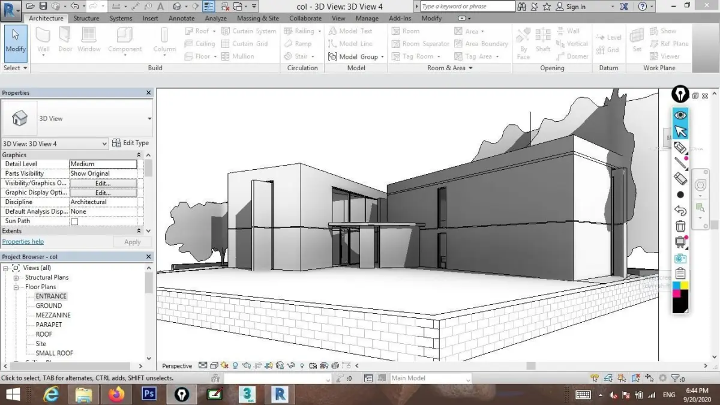Open the Manage tab
Viewport: 720px width, 405px height.
coord(367,19)
